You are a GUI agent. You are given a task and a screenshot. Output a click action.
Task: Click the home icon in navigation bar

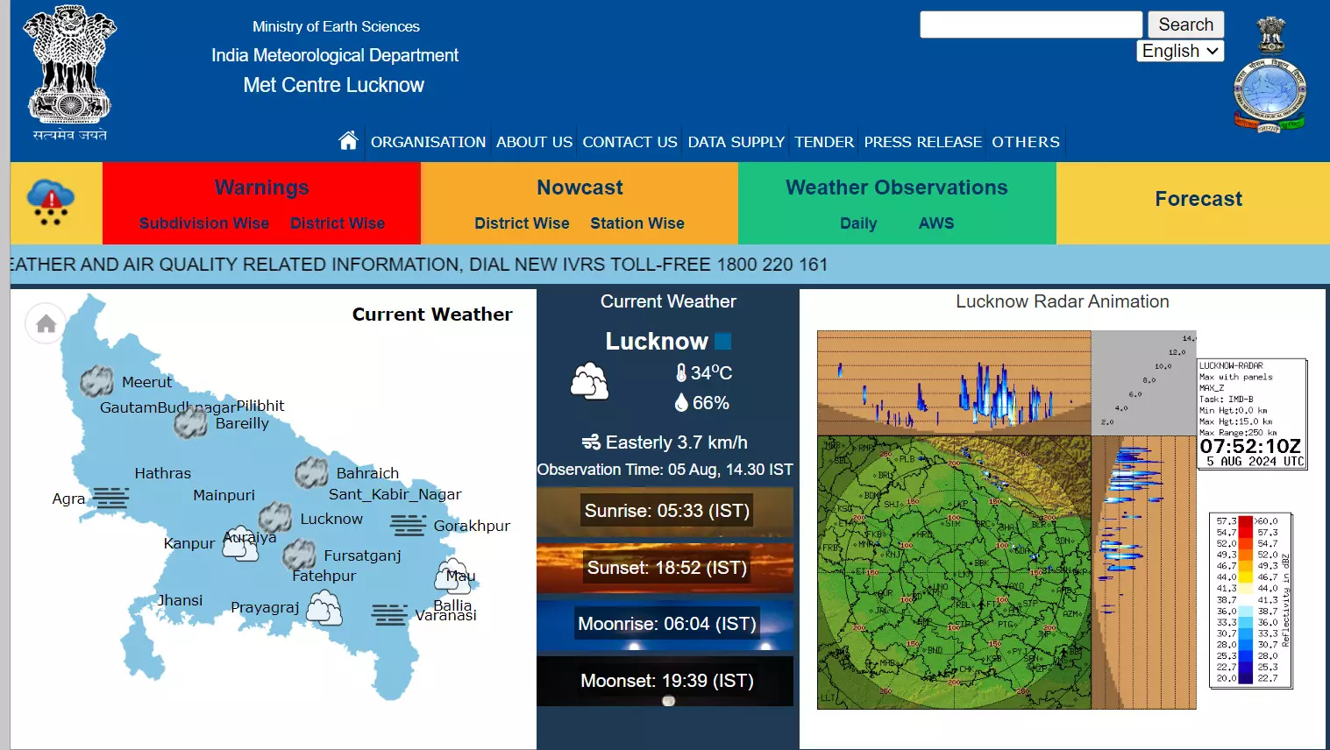(348, 141)
